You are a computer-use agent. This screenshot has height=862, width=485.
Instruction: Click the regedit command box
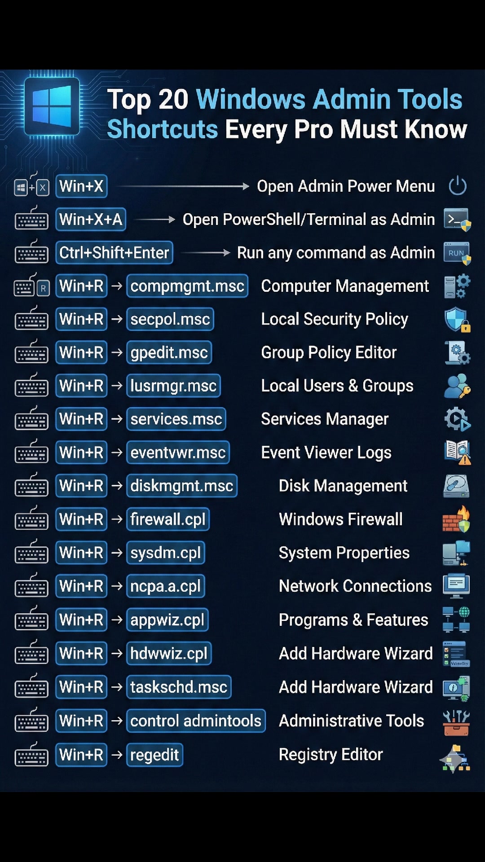point(154,755)
